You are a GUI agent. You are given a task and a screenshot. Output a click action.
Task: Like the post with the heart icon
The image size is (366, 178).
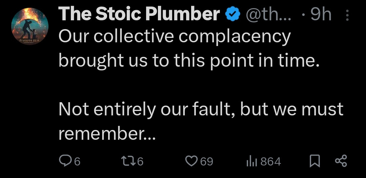[x=191, y=161]
